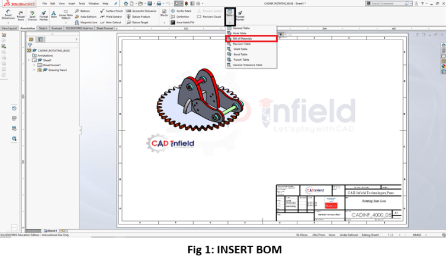Add a Balloon annotation
446x264 pixels.
82,11
